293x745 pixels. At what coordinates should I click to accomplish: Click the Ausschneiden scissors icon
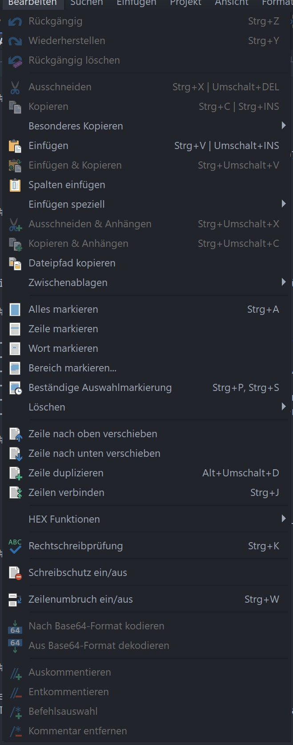[x=15, y=87]
